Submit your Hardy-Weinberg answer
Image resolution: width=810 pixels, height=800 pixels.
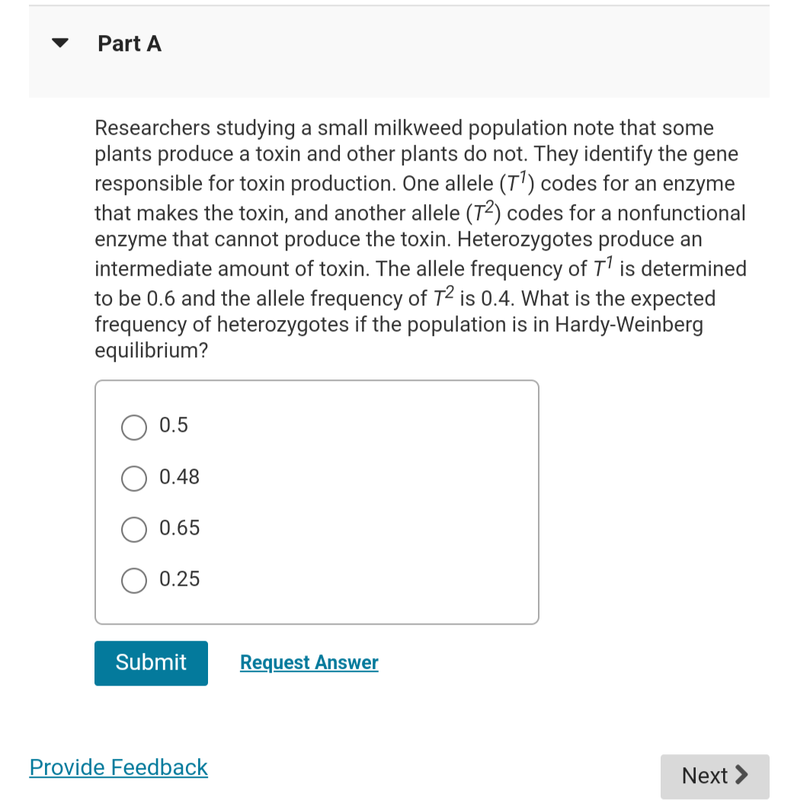pos(151,663)
